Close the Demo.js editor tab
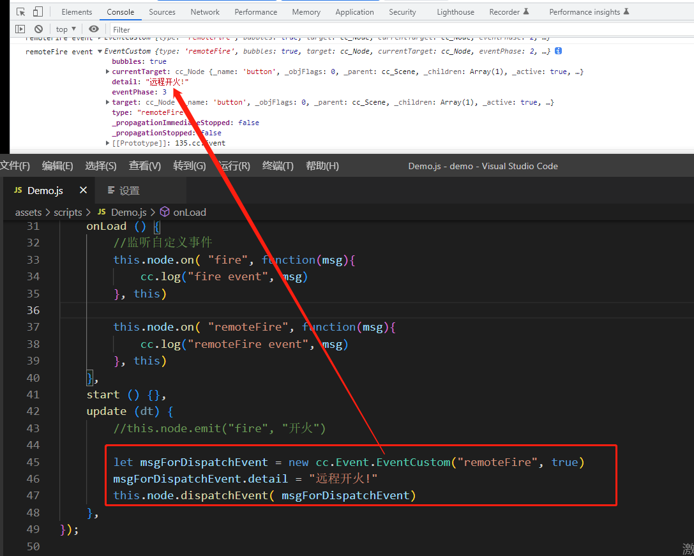Screen dimensions: 694x556 83,190
